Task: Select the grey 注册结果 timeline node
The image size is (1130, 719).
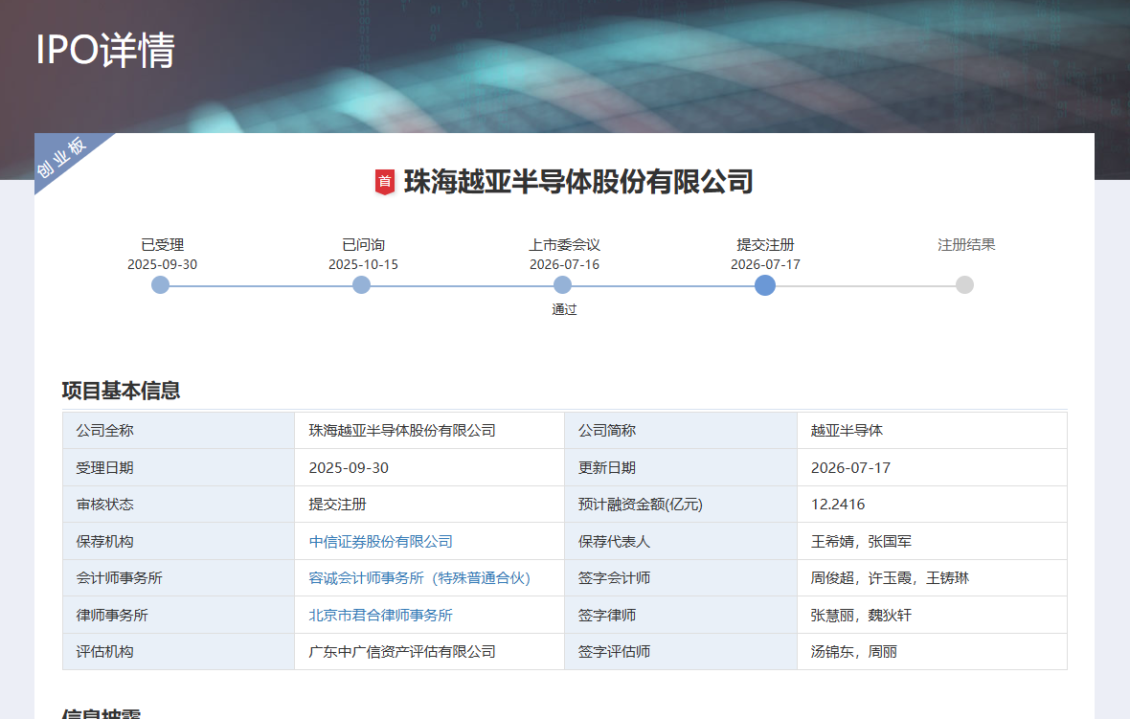Action: coord(964,285)
